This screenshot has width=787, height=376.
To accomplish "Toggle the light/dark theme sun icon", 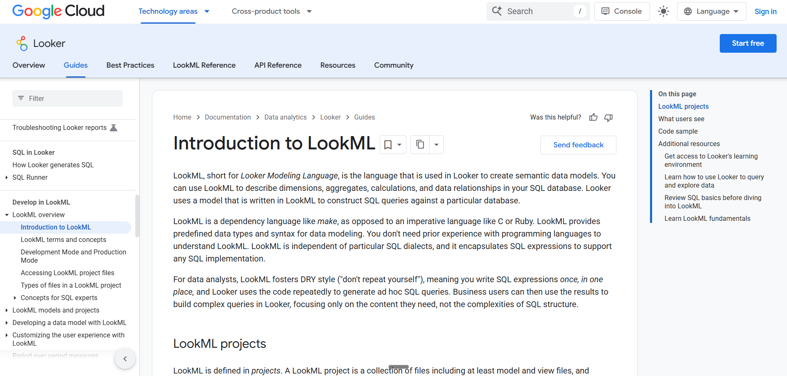I will coord(663,11).
